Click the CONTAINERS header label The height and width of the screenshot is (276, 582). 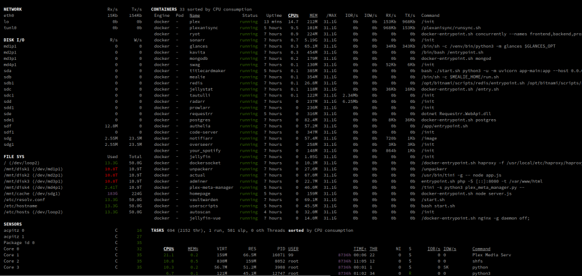pyautogui.click(x=164, y=9)
